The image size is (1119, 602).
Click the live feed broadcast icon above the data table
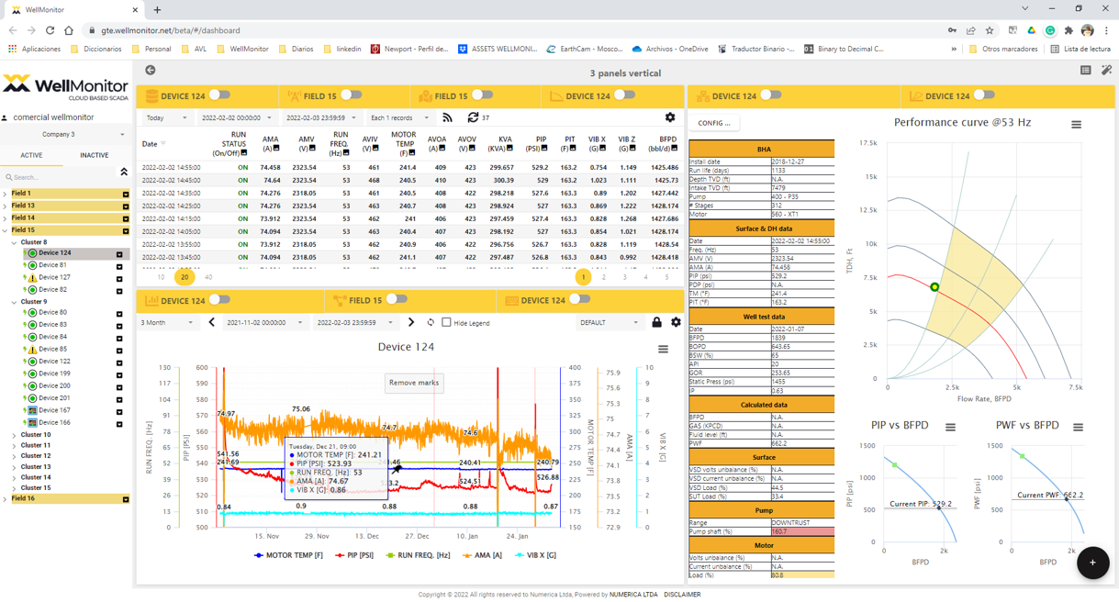point(447,117)
